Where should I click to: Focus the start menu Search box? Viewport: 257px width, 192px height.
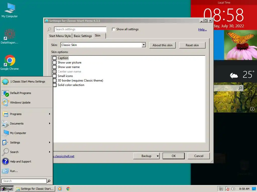coord(24,181)
